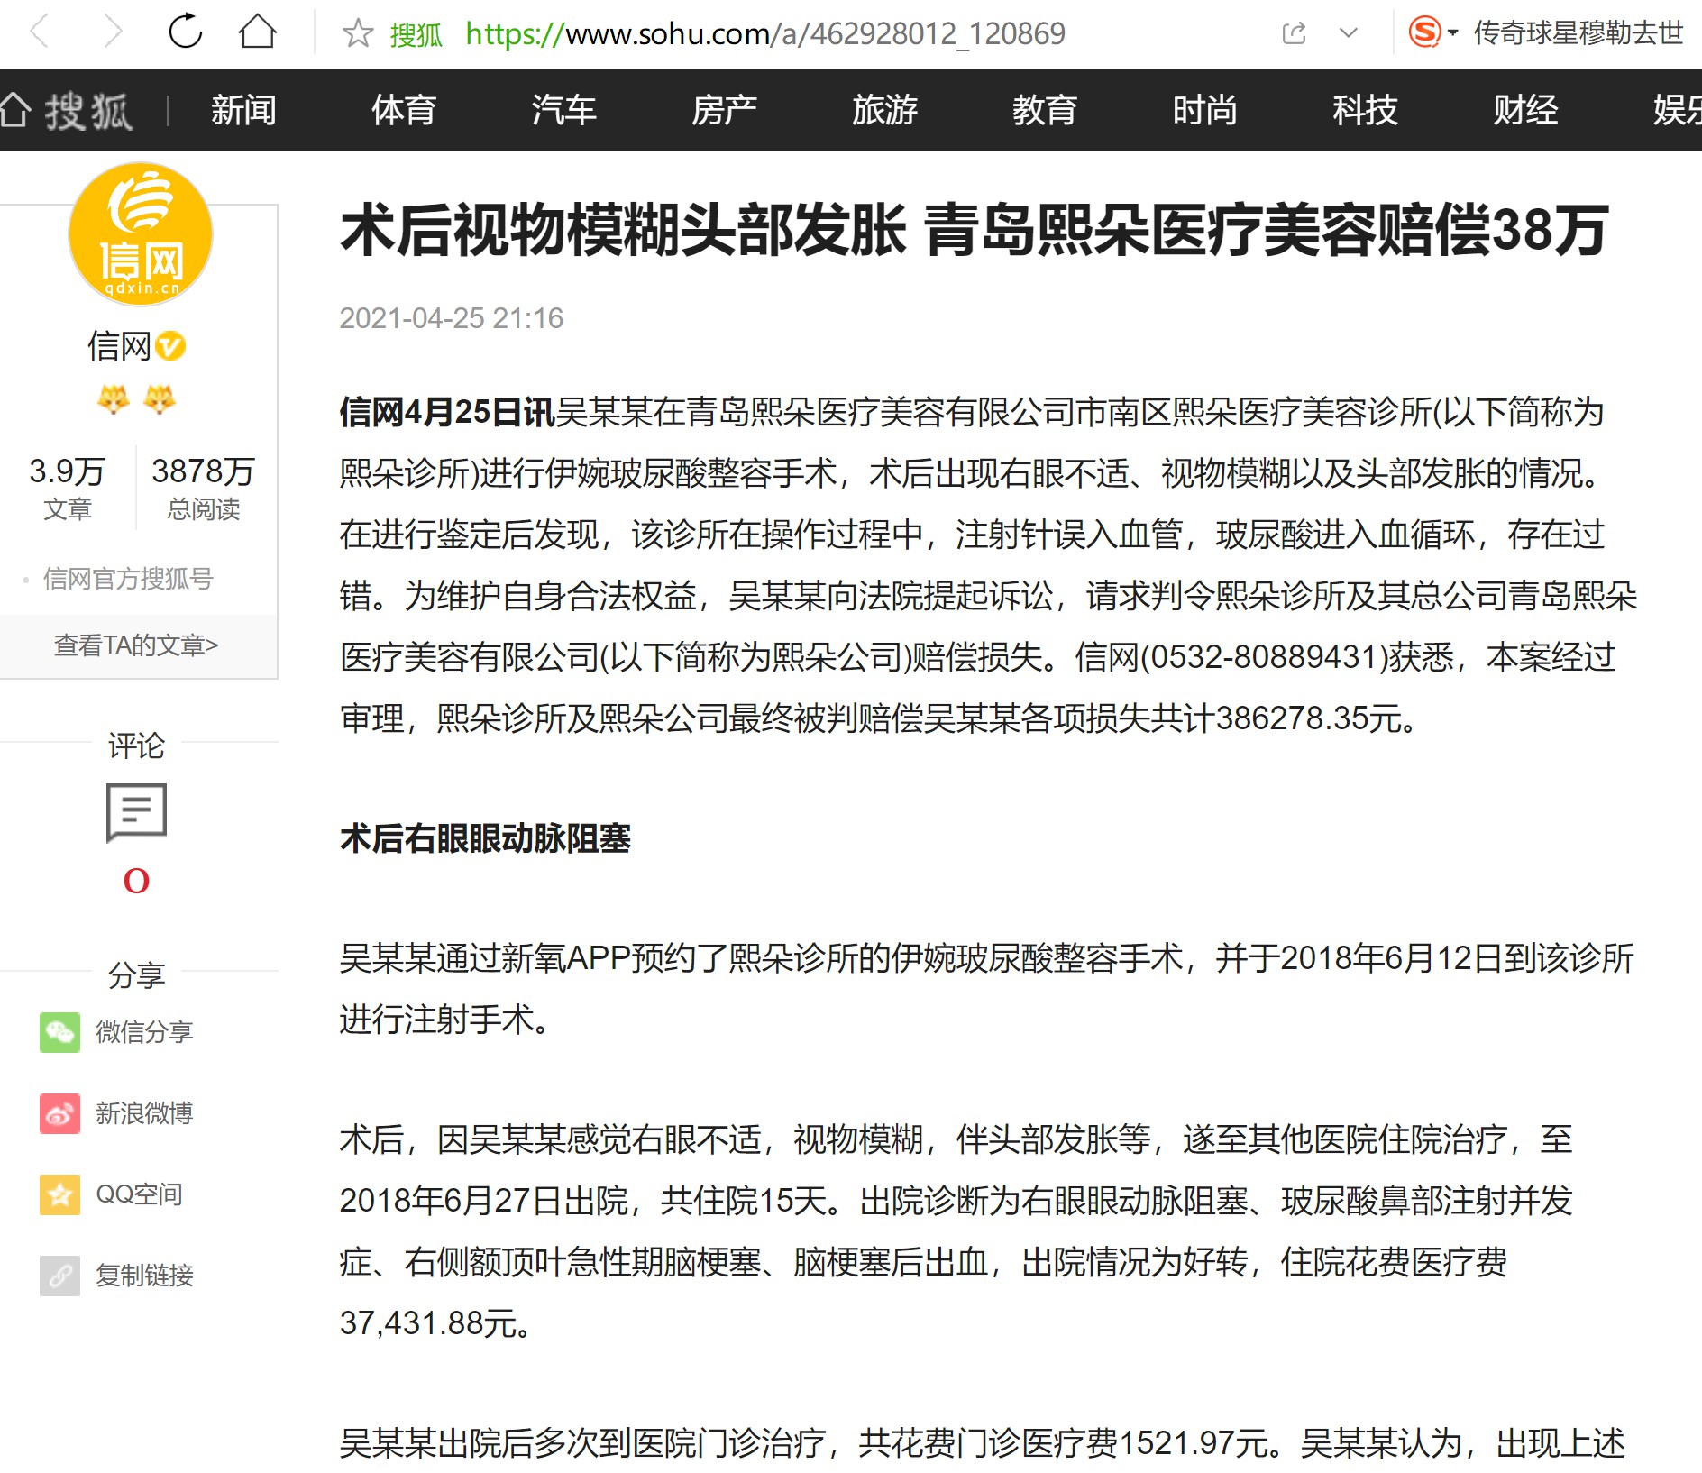
Task: Open the 科技 navigation tab
Action: point(1365,110)
